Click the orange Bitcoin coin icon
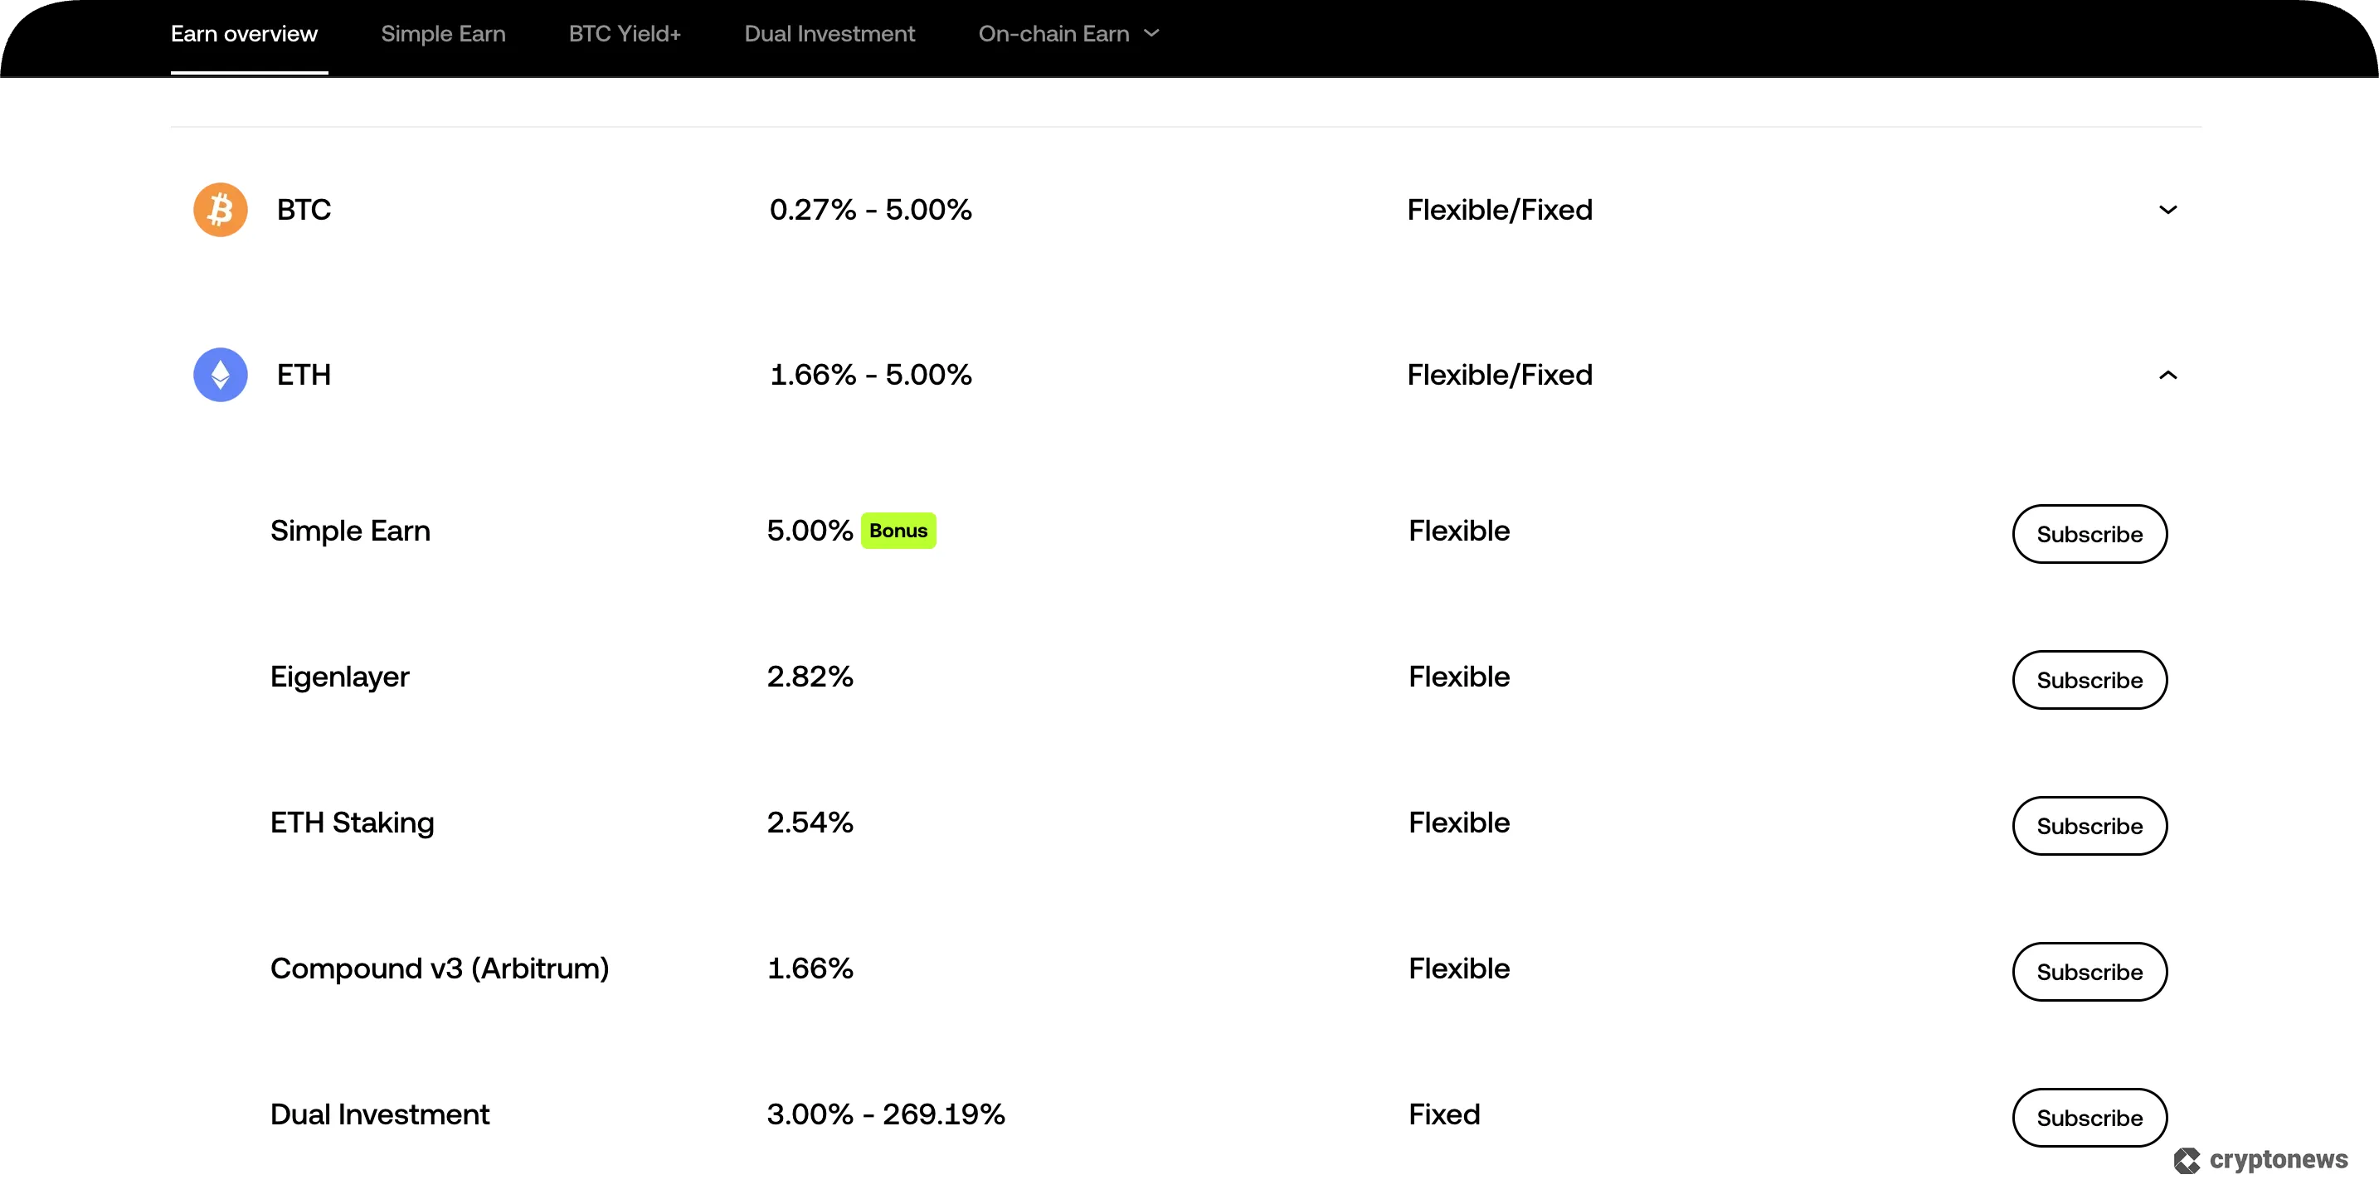The height and width of the screenshot is (1199, 2379). [x=220, y=210]
